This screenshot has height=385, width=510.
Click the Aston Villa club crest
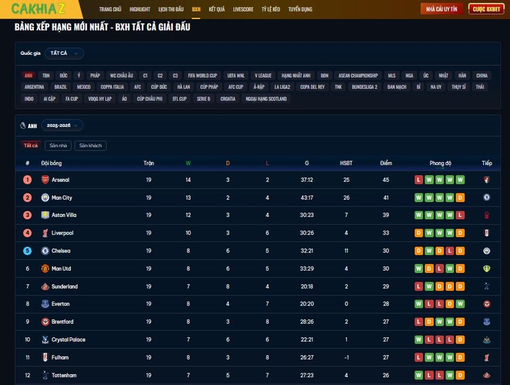click(x=45, y=215)
